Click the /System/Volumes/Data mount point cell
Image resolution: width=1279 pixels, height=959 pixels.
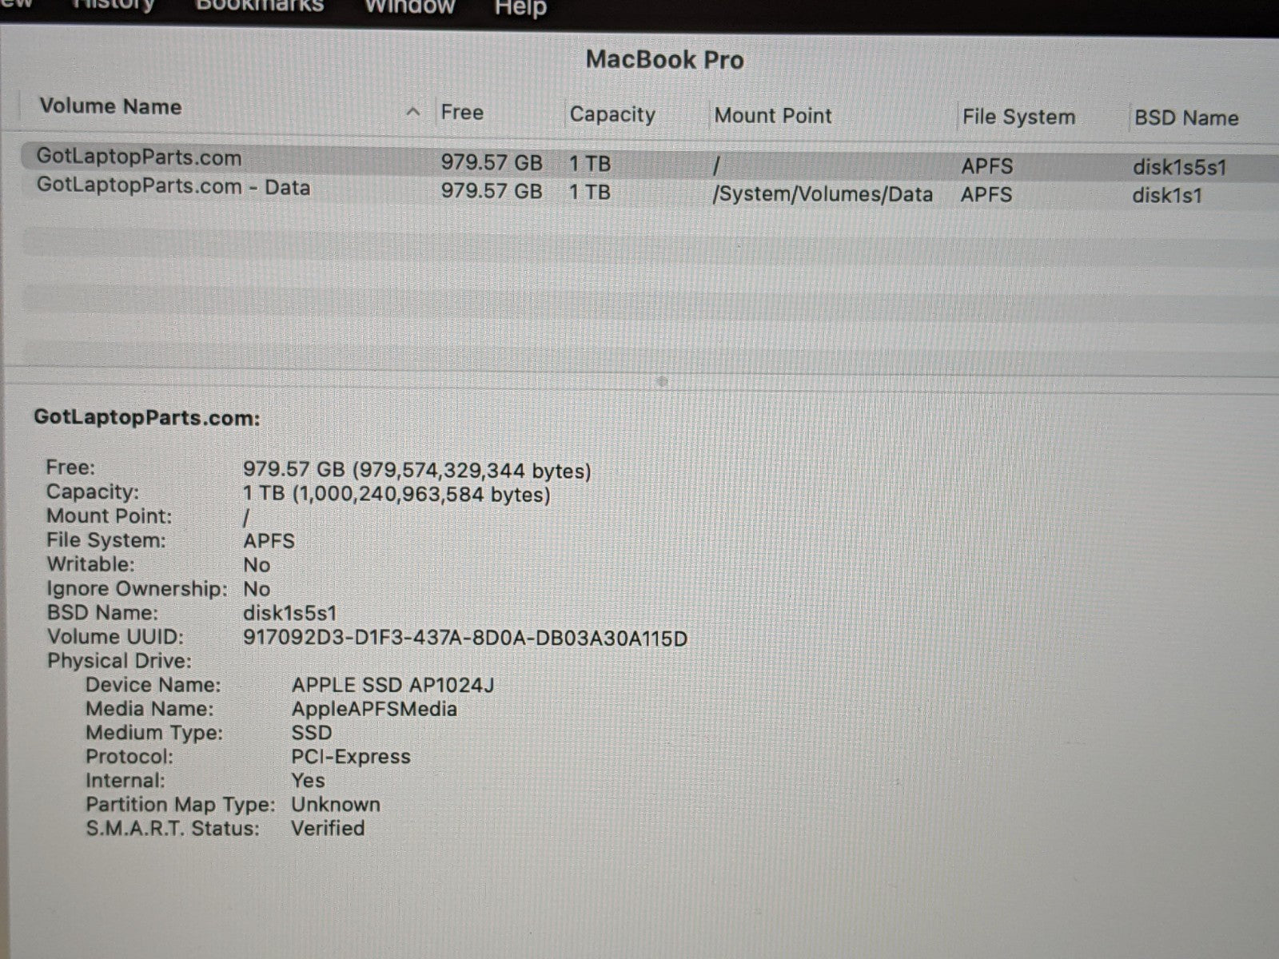tap(822, 194)
